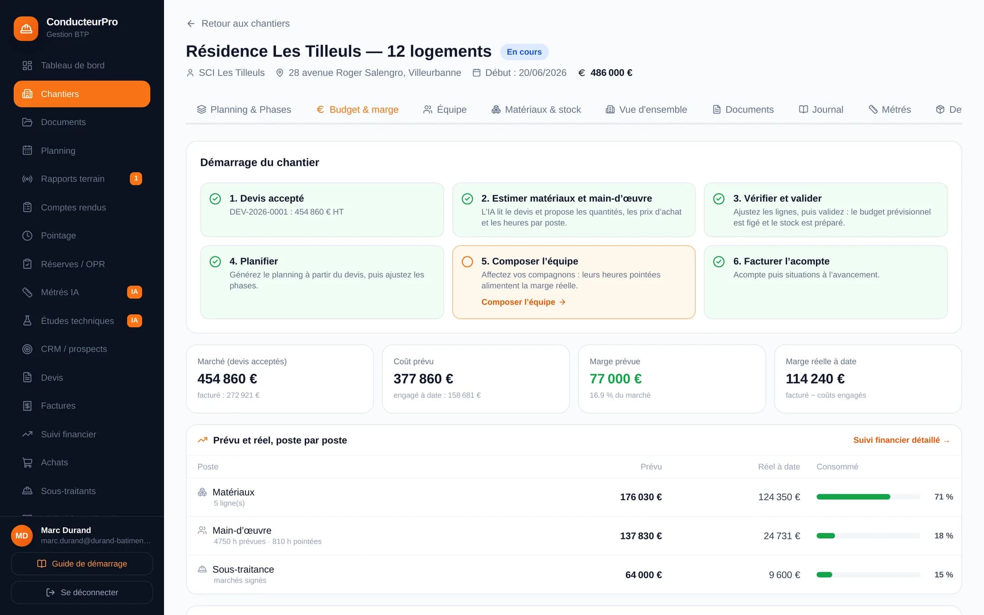The width and height of the screenshot is (984, 615).
Task: Click the Sous-traitance 15 % progress bar
Action: click(x=868, y=575)
